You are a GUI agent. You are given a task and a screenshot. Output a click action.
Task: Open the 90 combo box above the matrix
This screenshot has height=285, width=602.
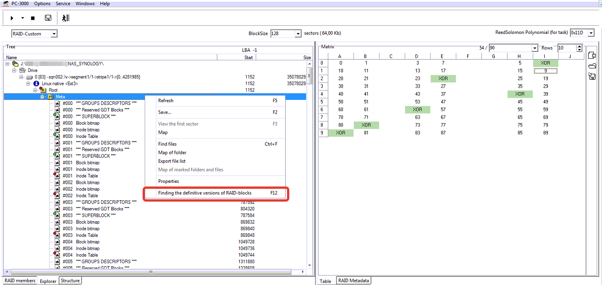534,48
